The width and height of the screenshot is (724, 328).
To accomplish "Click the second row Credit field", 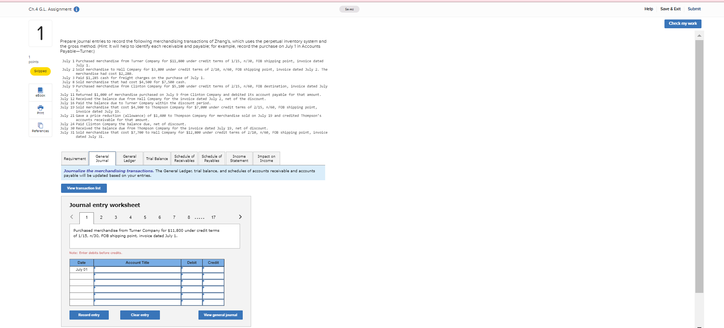I will 213,276.
